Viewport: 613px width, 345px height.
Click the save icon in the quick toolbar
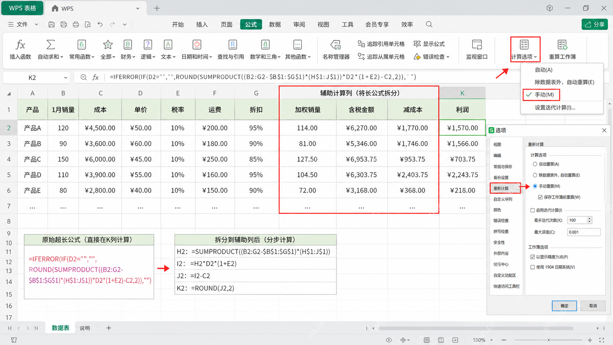pyautogui.click(x=51, y=25)
